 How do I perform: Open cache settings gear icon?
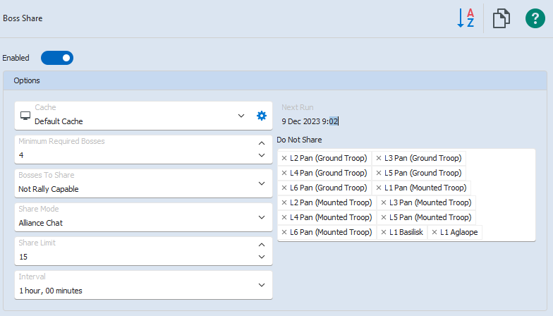click(262, 116)
